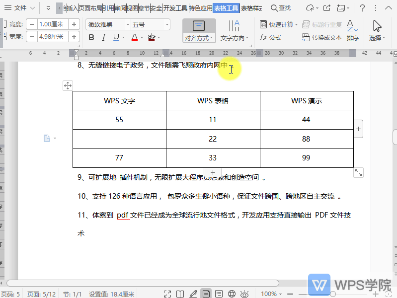Click the horizontal scrollbar at the bottom
Screen dimensions: 397x298
[x=143, y=283]
